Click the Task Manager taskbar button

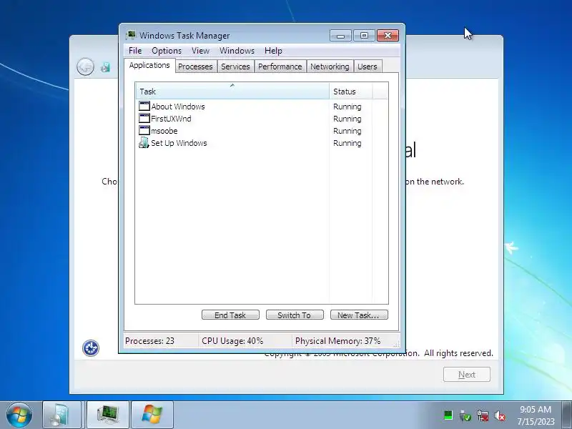108,415
